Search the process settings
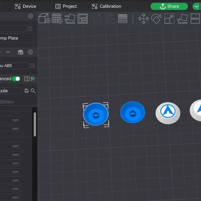 click(x=33, y=91)
